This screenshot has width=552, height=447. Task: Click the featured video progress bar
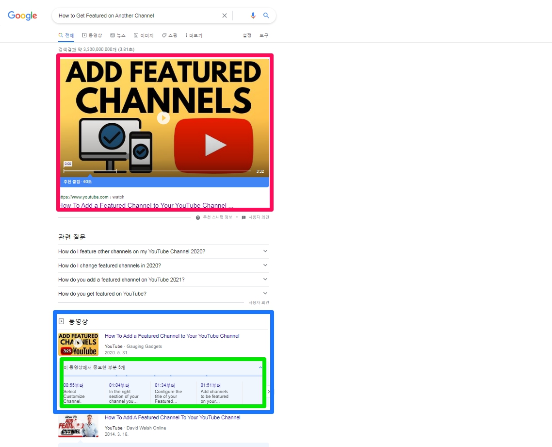157,171
